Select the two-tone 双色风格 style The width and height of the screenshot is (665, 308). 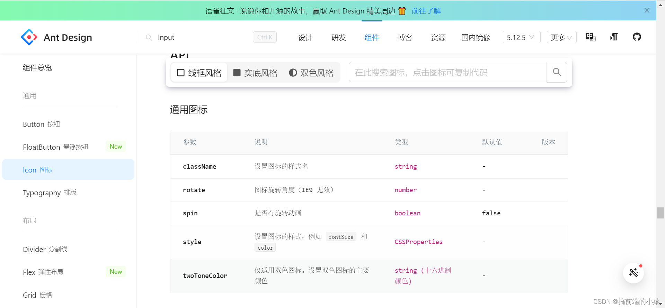point(311,73)
